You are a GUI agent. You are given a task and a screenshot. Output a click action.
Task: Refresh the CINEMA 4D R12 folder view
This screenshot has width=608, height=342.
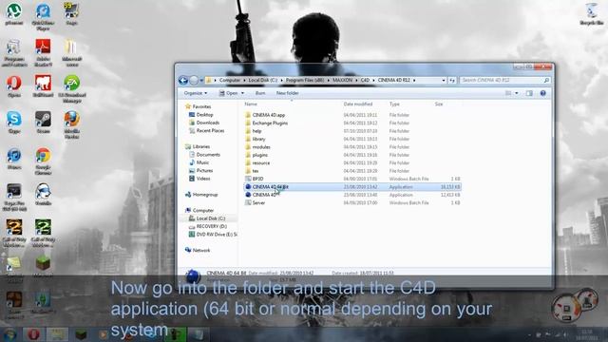click(x=452, y=80)
